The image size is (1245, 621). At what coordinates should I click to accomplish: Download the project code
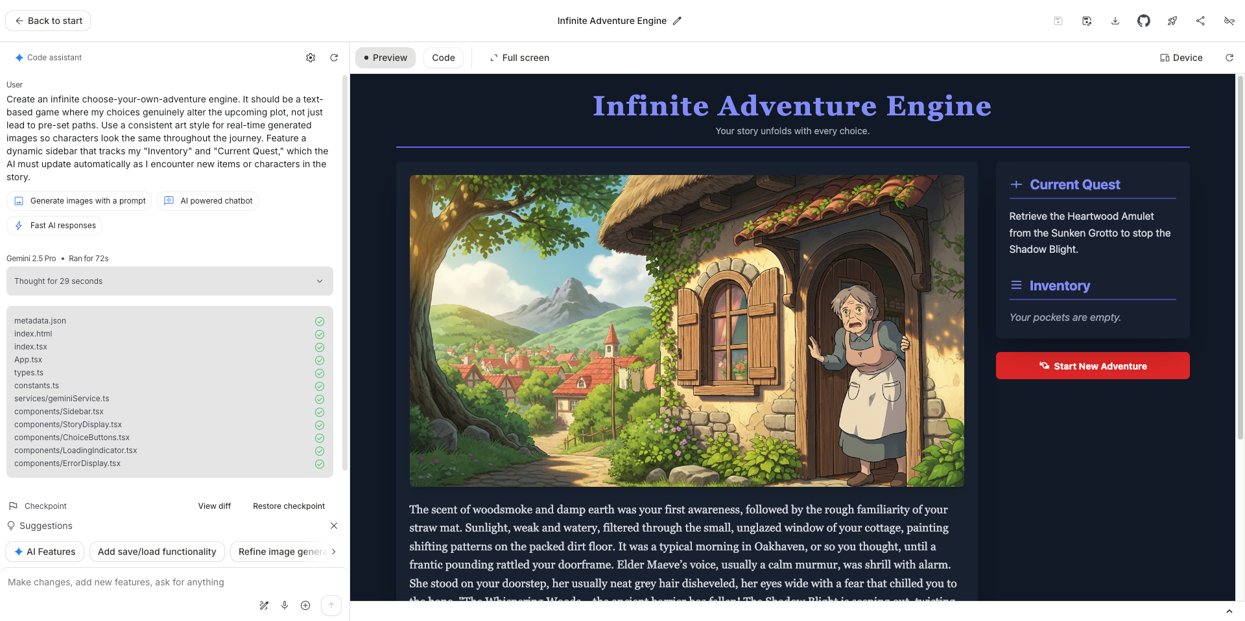(x=1115, y=21)
